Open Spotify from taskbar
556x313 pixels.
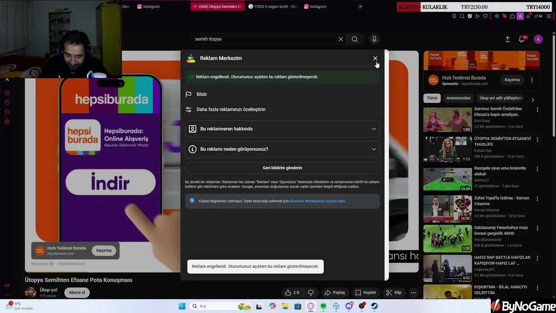point(324,306)
